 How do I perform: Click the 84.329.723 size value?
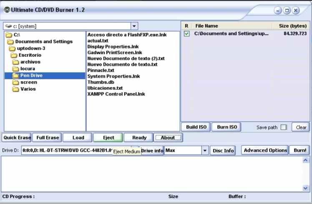295,34
